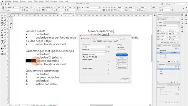Open the Info panel icon
Image resolution: width=188 pixels, height=106 pixels.
pyautogui.click(x=186, y=15)
